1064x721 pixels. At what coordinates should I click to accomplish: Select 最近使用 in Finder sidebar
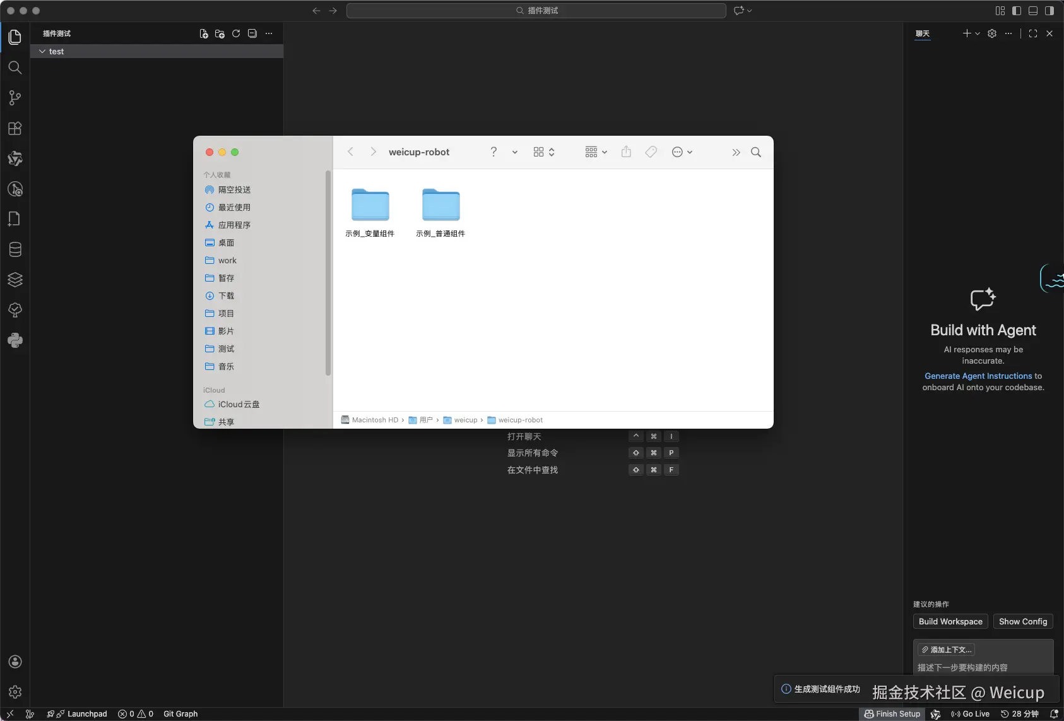point(227,207)
